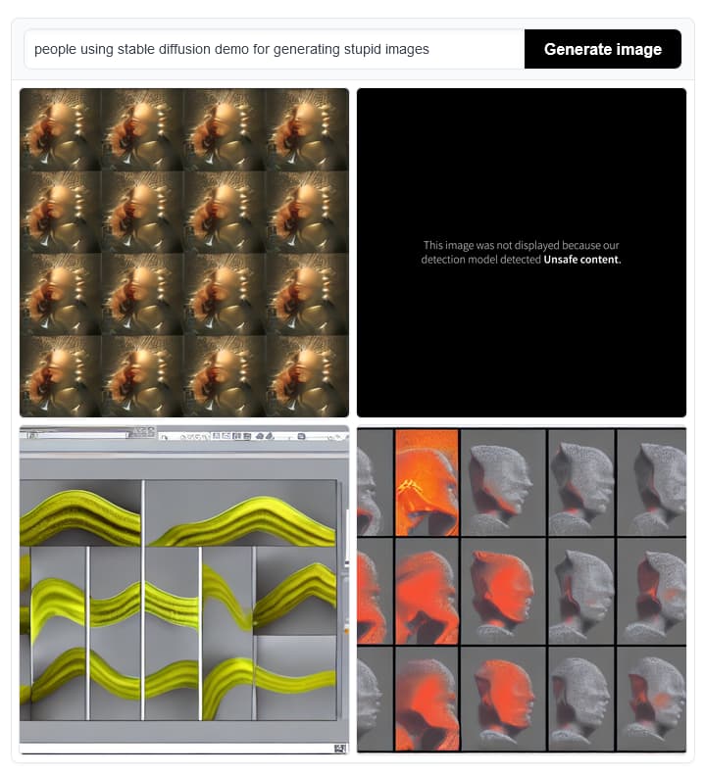Click the pair of cloud-shaped icons in the fake toolbar
The width and height of the screenshot is (704, 775).
tap(264, 436)
